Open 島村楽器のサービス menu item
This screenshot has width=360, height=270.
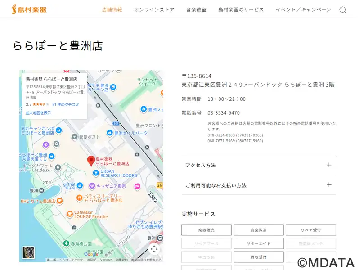pos(241,9)
